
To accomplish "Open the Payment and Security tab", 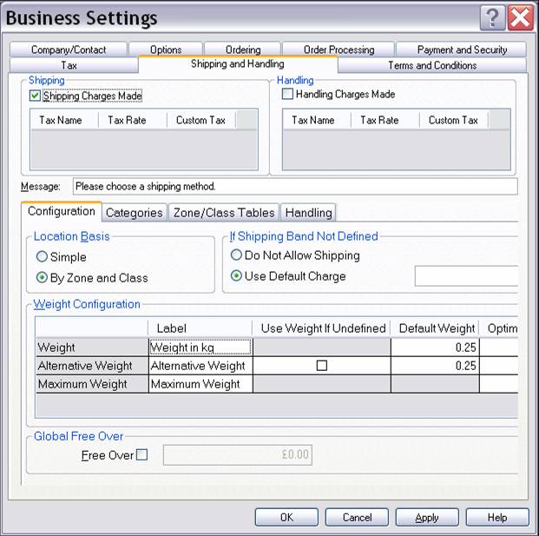I will pos(462,50).
